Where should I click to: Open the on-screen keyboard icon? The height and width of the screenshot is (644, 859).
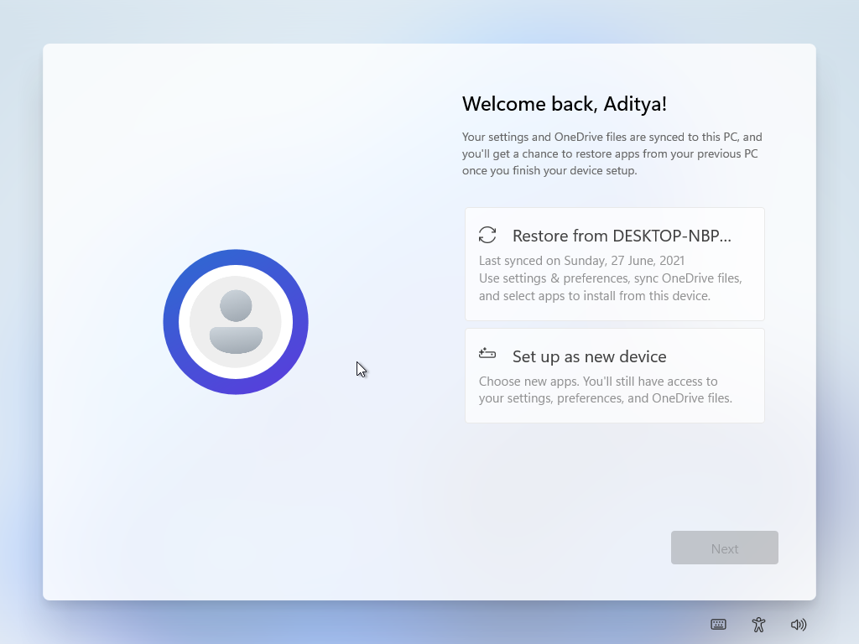(718, 624)
